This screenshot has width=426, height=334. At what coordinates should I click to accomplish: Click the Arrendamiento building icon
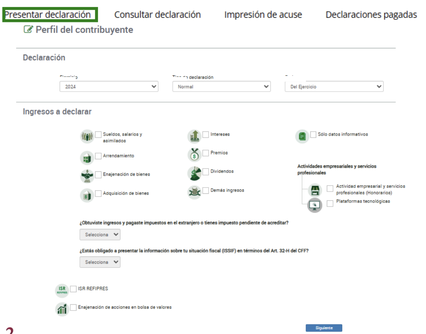pyautogui.click(x=87, y=158)
